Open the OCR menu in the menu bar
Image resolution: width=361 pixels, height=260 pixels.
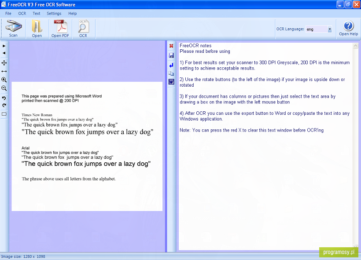point(22,13)
